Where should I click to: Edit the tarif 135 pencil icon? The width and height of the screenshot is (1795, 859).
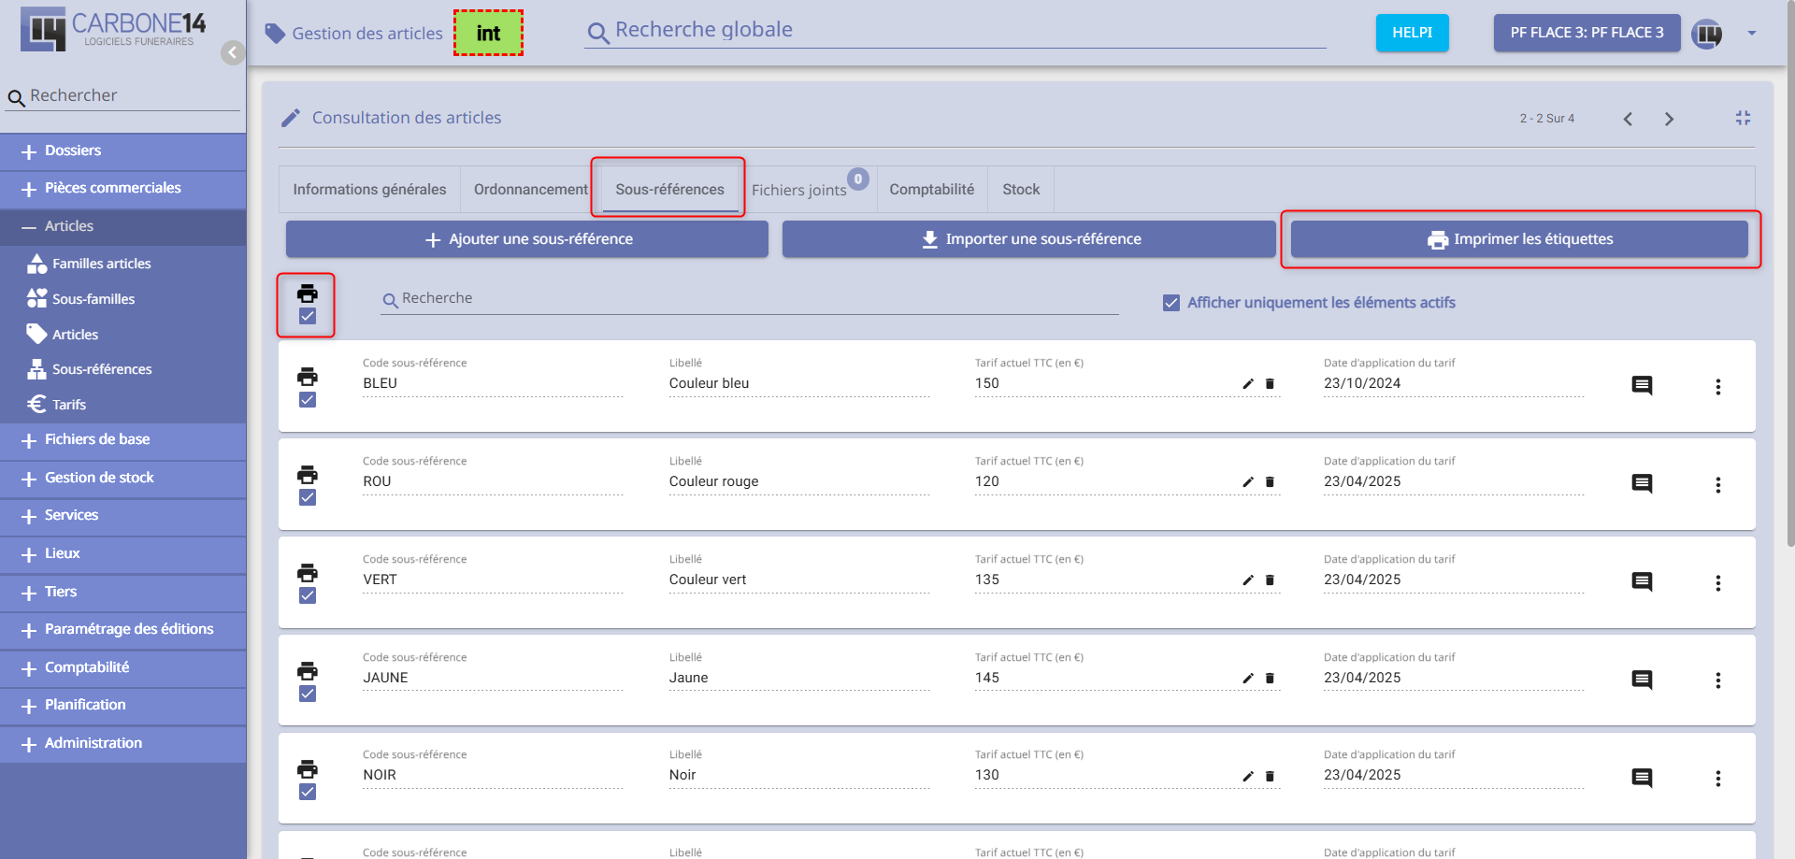(1247, 580)
